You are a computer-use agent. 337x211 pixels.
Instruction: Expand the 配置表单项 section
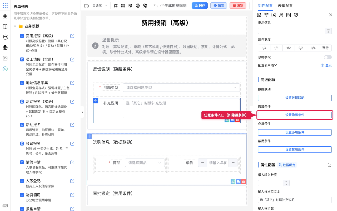pos(267,65)
